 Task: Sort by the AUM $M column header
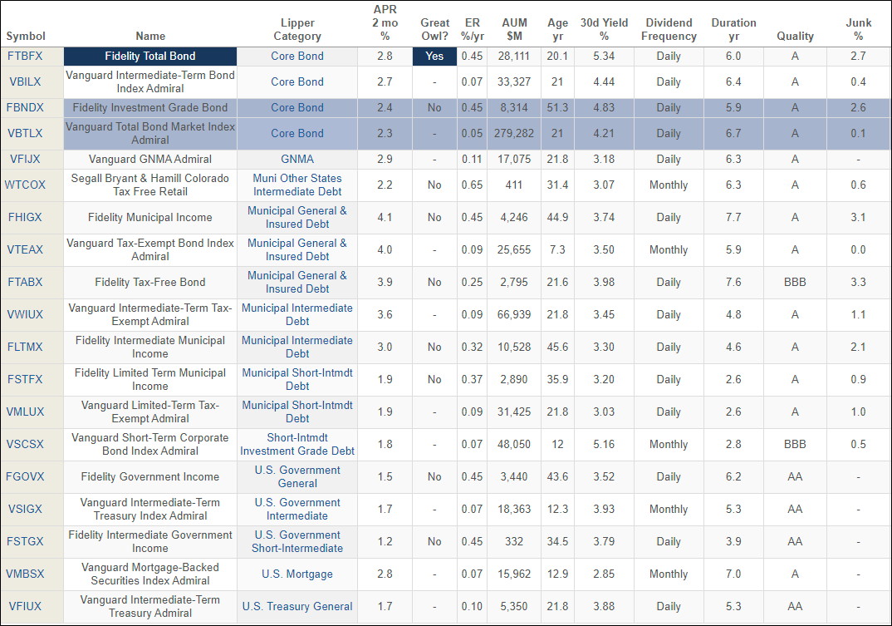point(514,29)
